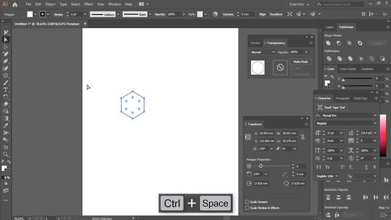
Task: Click the Opacity label in control bar
Action: click(159, 14)
